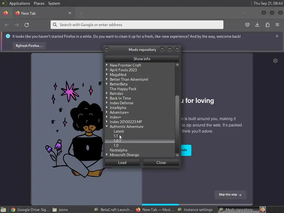Switch to Google Drive taskbar window

[30, 210]
